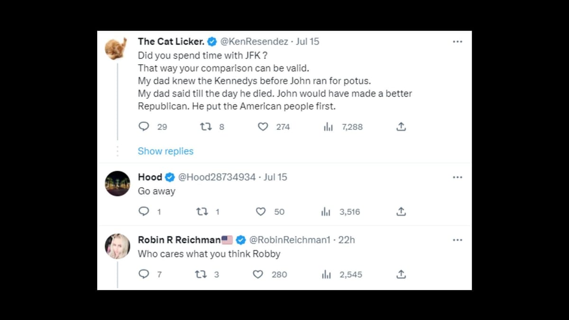Image resolution: width=569 pixels, height=320 pixels.
Task: Click the reply icon under Robin's tweet
Action: (144, 274)
